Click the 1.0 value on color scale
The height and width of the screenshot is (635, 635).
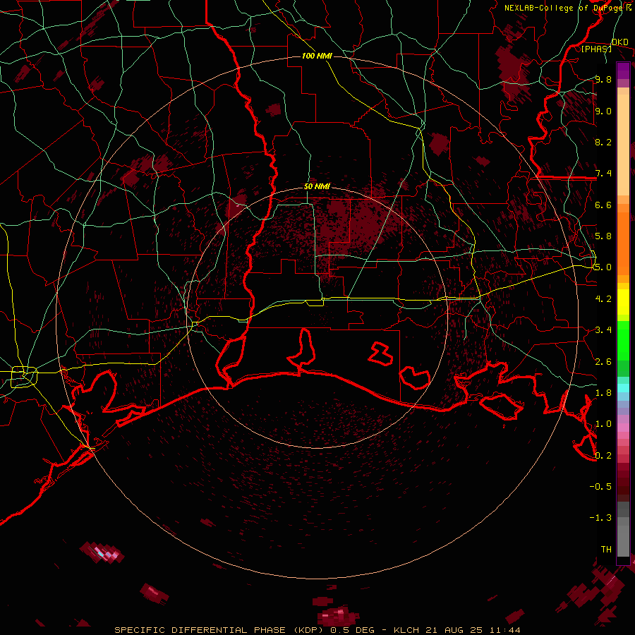pyautogui.click(x=603, y=424)
